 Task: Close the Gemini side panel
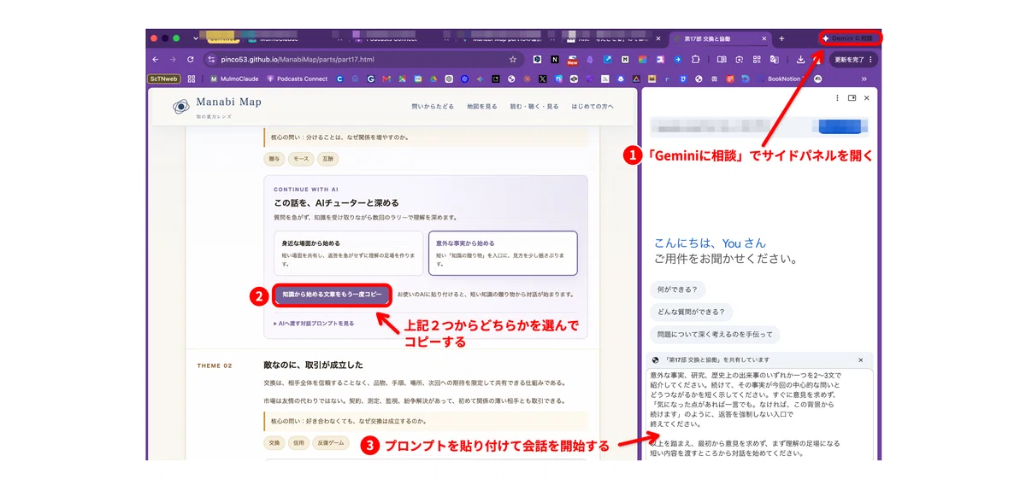click(866, 98)
